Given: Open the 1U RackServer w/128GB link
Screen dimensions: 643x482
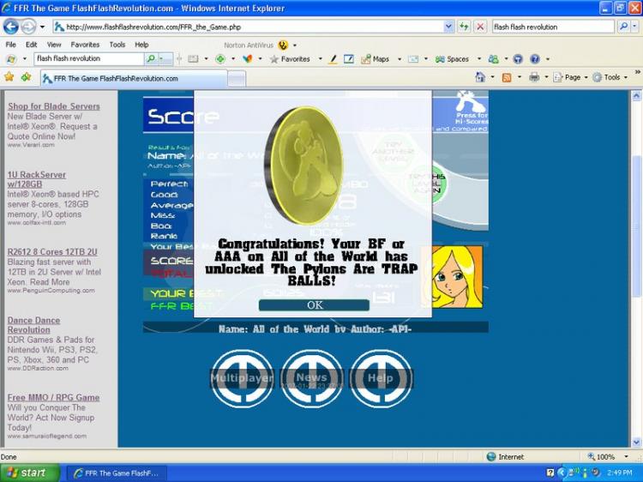Looking at the screenshot, I should [x=37, y=179].
